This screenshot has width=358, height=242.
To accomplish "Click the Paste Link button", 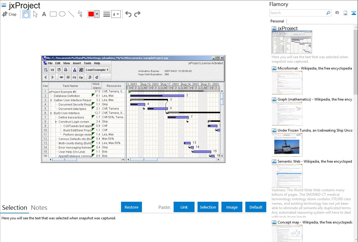I will tap(184, 207).
